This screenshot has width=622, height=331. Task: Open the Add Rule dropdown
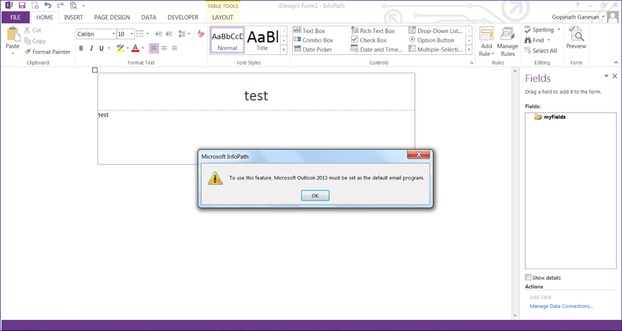pyautogui.click(x=487, y=42)
